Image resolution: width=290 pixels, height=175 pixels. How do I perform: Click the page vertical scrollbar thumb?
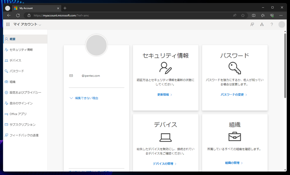(285, 66)
